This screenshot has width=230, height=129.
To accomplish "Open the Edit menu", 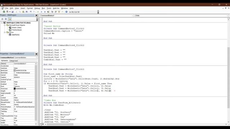I will (x=11, y=8).
